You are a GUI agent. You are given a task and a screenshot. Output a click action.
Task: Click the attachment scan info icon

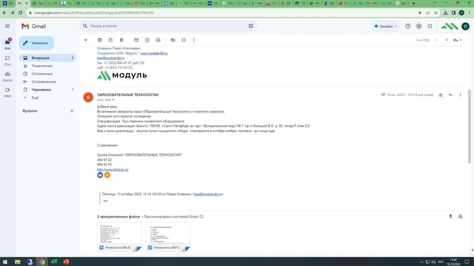tap(201, 217)
